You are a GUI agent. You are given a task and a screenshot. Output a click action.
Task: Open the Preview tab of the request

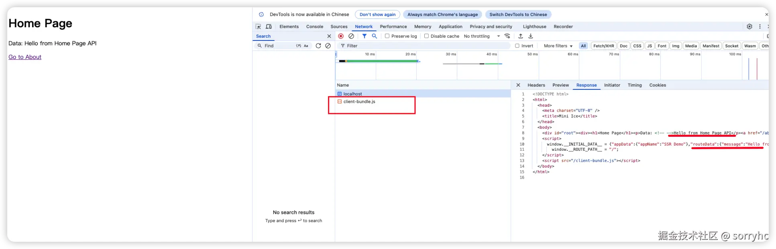560,85
